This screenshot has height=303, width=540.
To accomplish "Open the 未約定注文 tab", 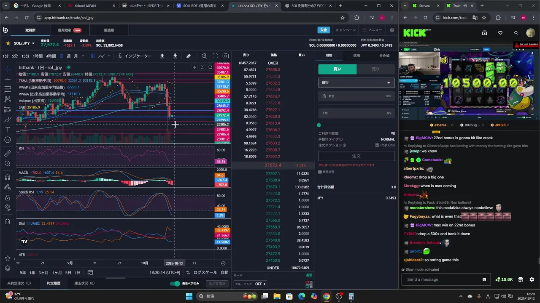I will pyautogui.click(x=19, y=283).
